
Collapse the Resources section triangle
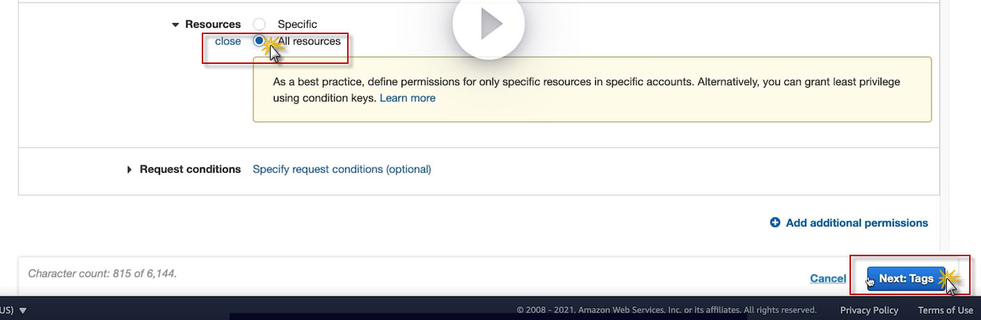coord(175,24)
